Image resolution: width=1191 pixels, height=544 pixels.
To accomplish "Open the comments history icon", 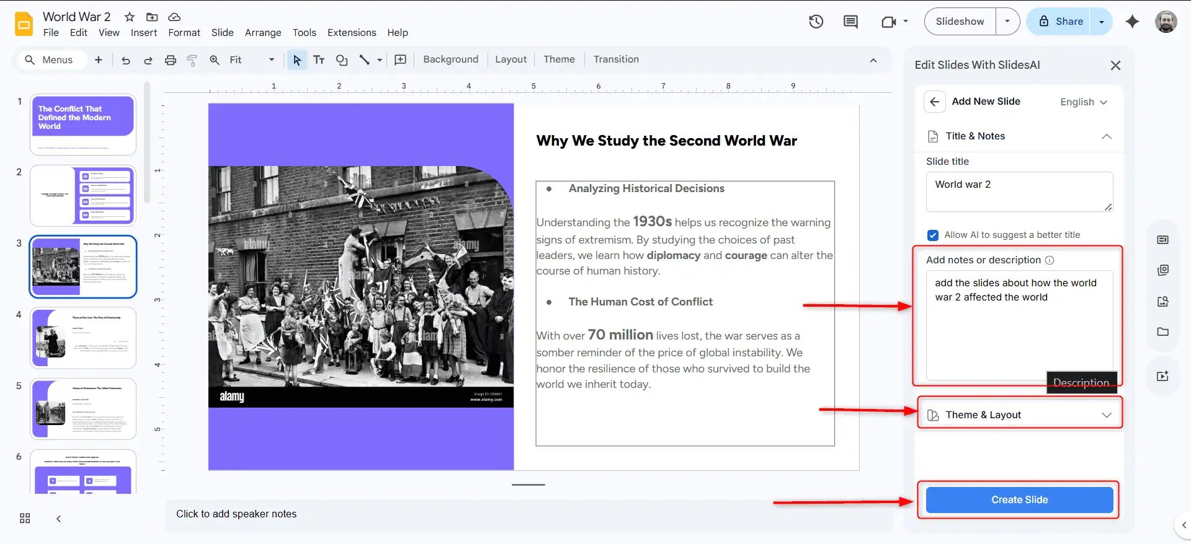I will tap(851, 22).
